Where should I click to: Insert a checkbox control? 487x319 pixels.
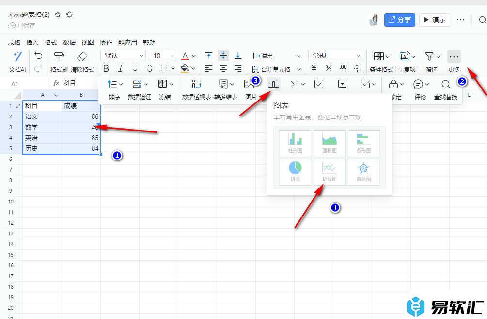[x=319, y=84]
